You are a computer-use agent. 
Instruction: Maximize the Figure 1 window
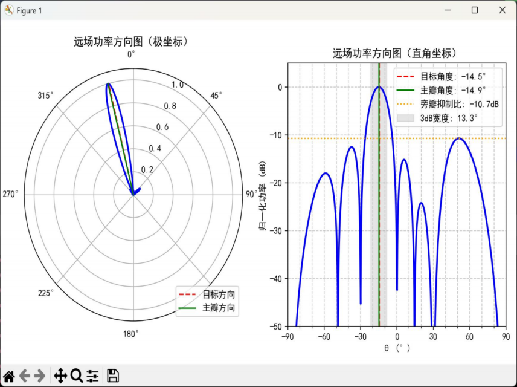(475, 10)
